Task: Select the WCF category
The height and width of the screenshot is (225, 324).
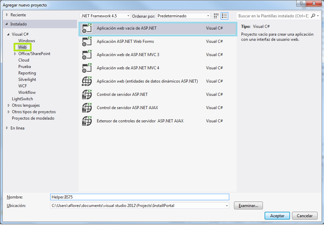Action: pos(22,86)
